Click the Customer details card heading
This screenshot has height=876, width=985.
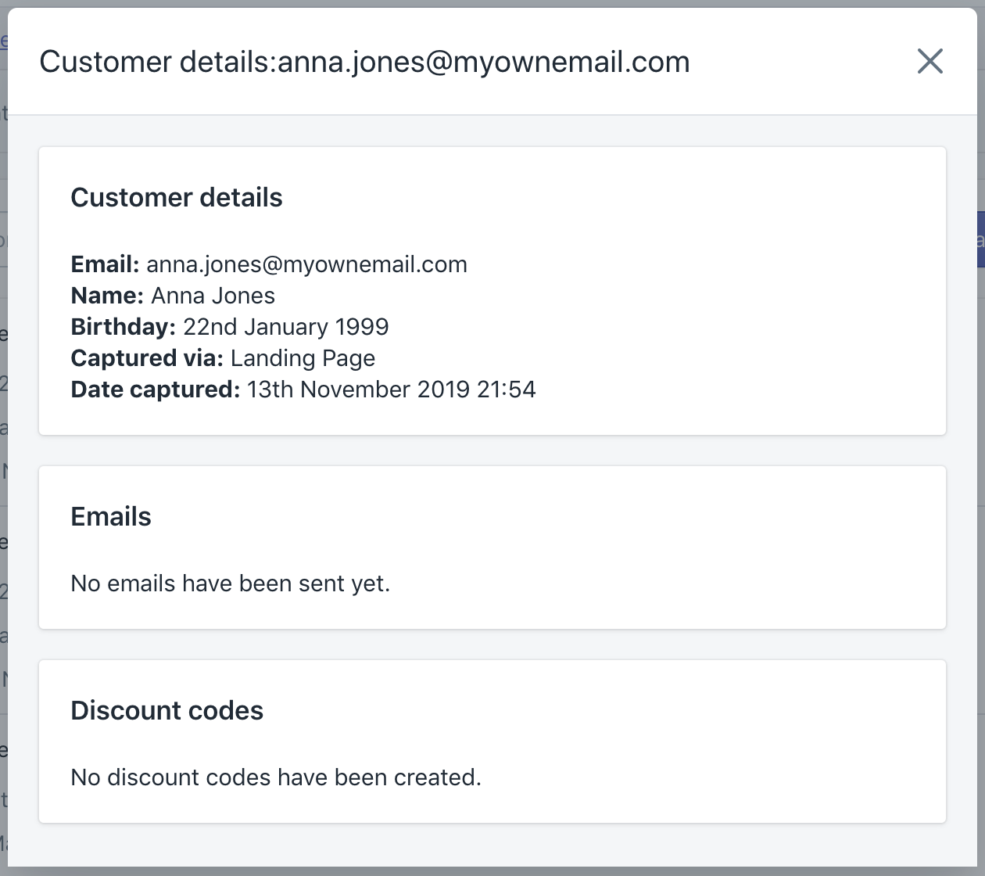point(177,197)
